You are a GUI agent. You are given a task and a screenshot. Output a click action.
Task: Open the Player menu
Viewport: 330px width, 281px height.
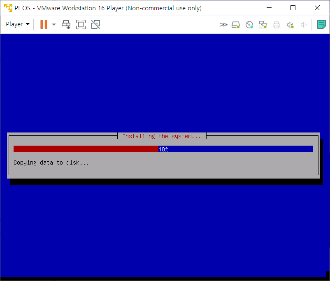(x=17, y=24)
